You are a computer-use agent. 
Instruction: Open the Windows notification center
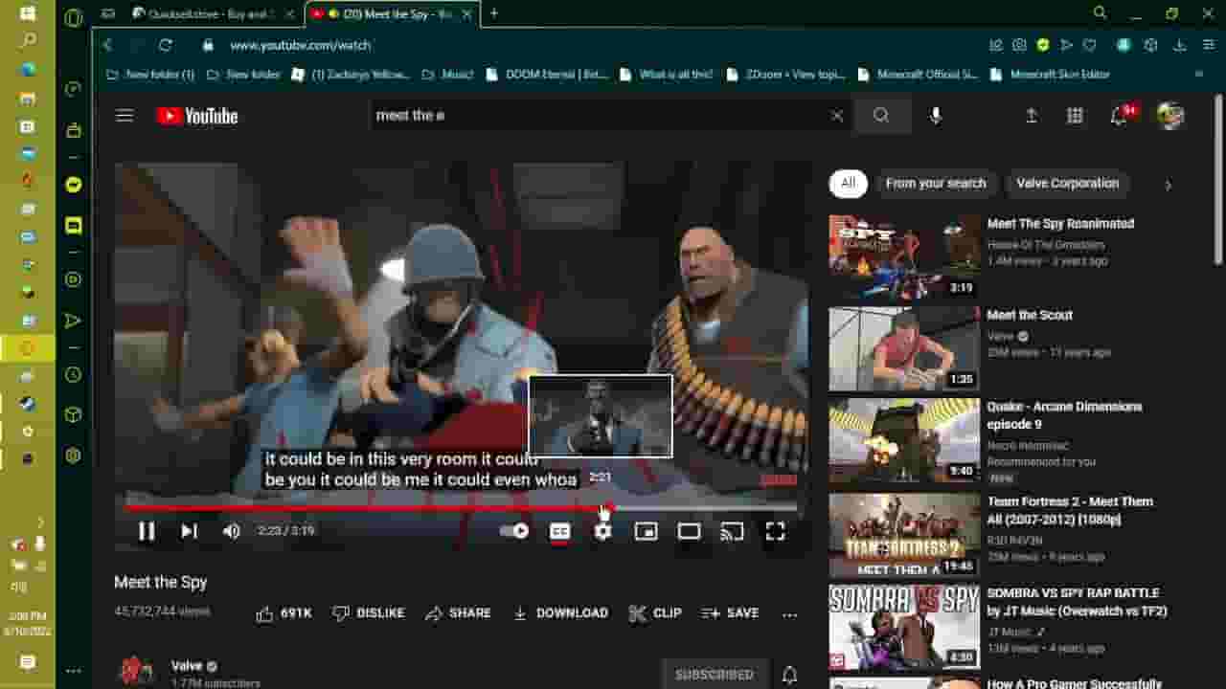coord(28,662)
